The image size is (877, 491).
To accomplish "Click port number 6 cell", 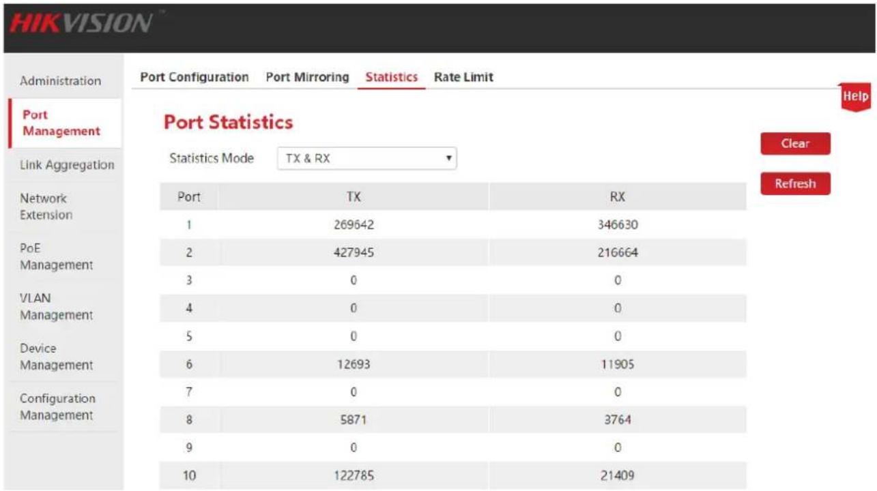I will click(189, 364).
